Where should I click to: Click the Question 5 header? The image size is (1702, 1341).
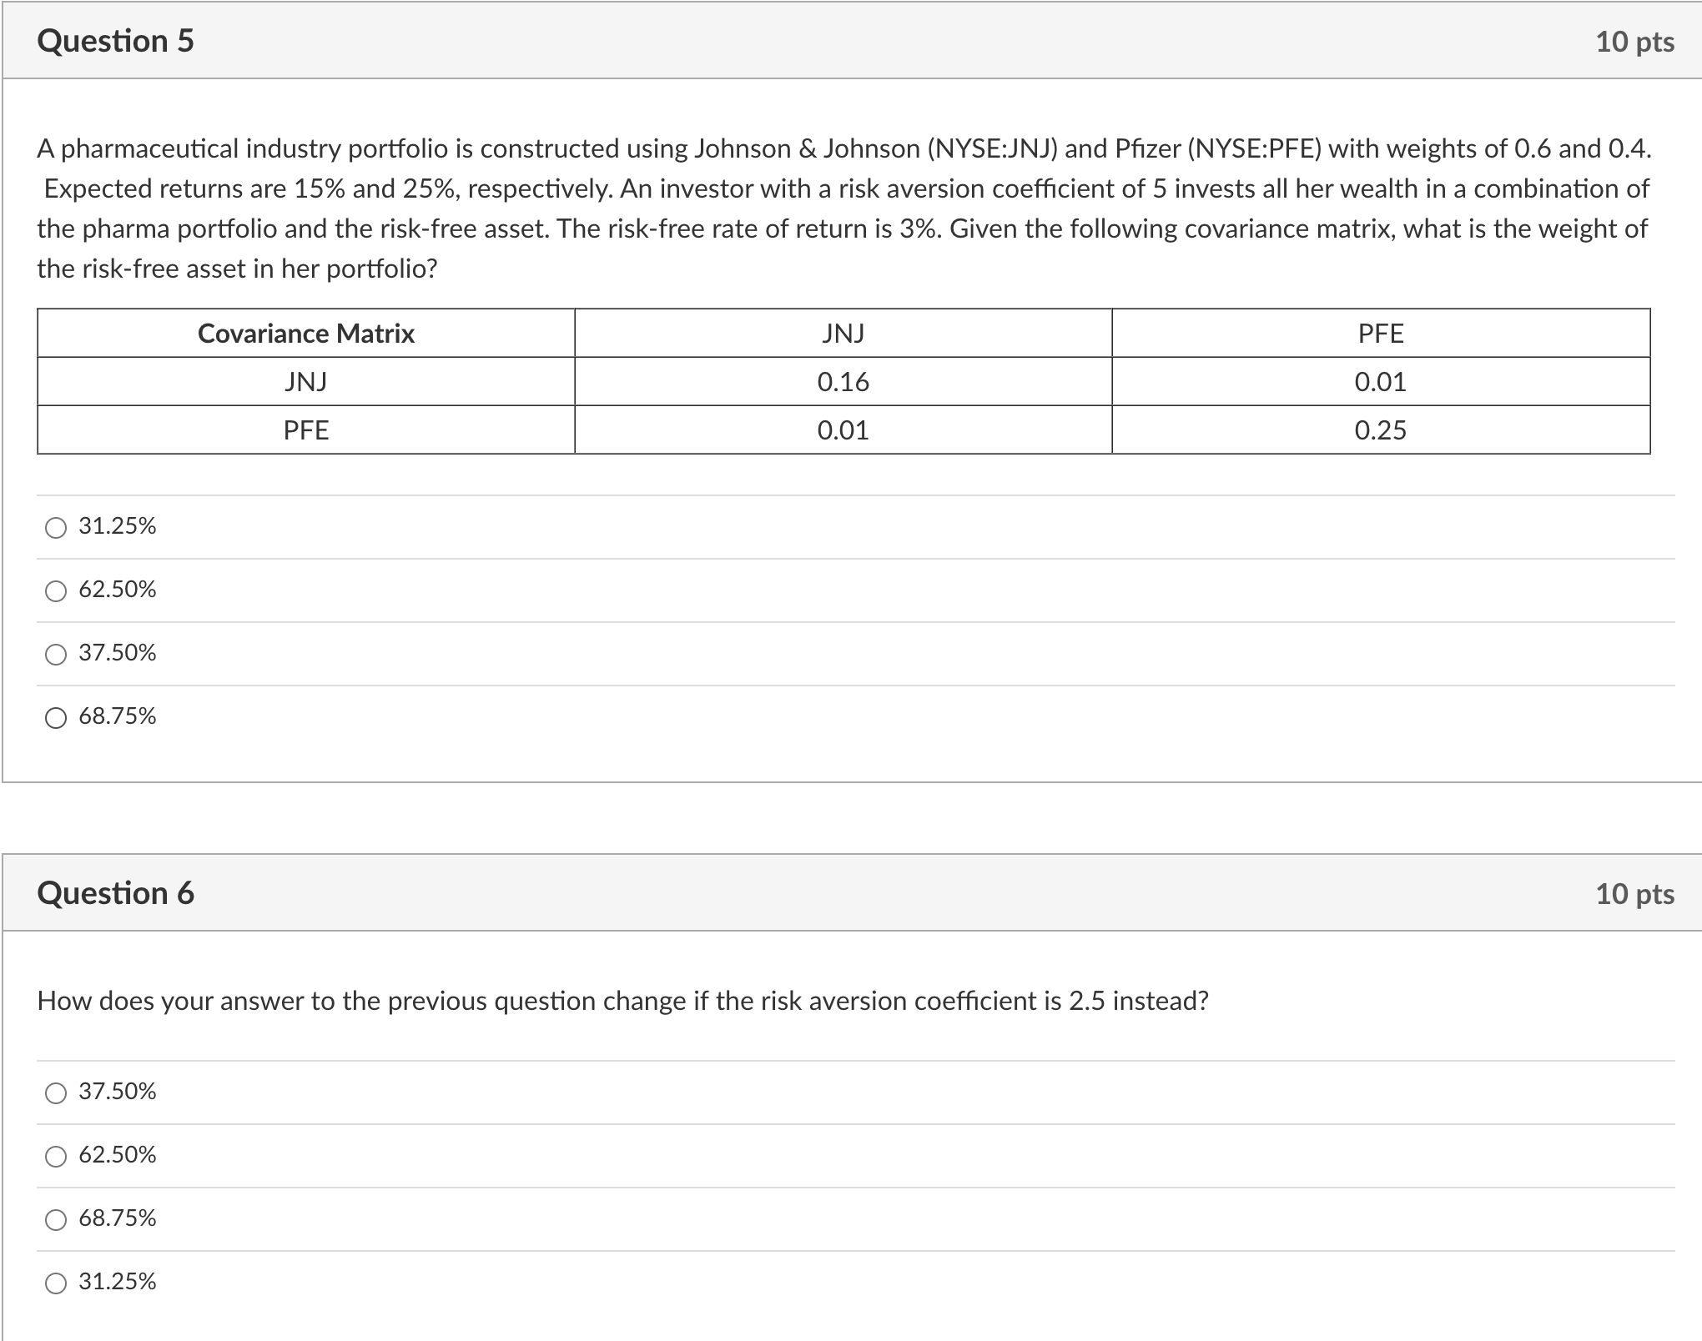point(115,39)
